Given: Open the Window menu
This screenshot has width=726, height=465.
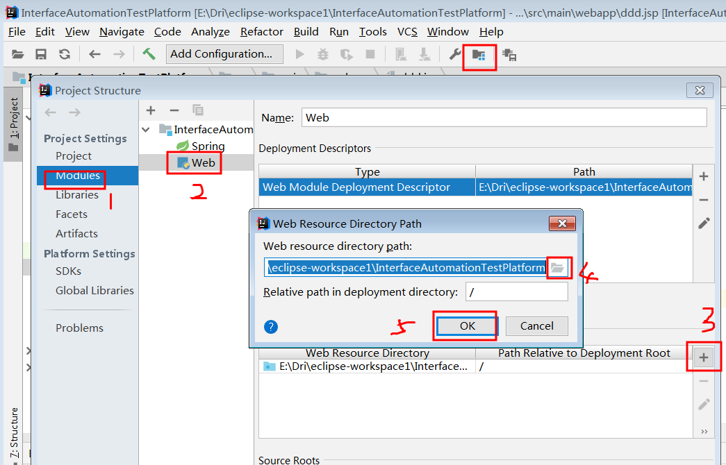Looking at the screenshot, I should click(447, 31).
